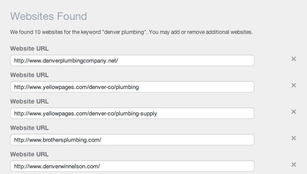Image resolution: width=307 pixels, height=174 pixels.
Task: Place cursor after "plumbing-supply" in third URL
Action: point(157,114)
